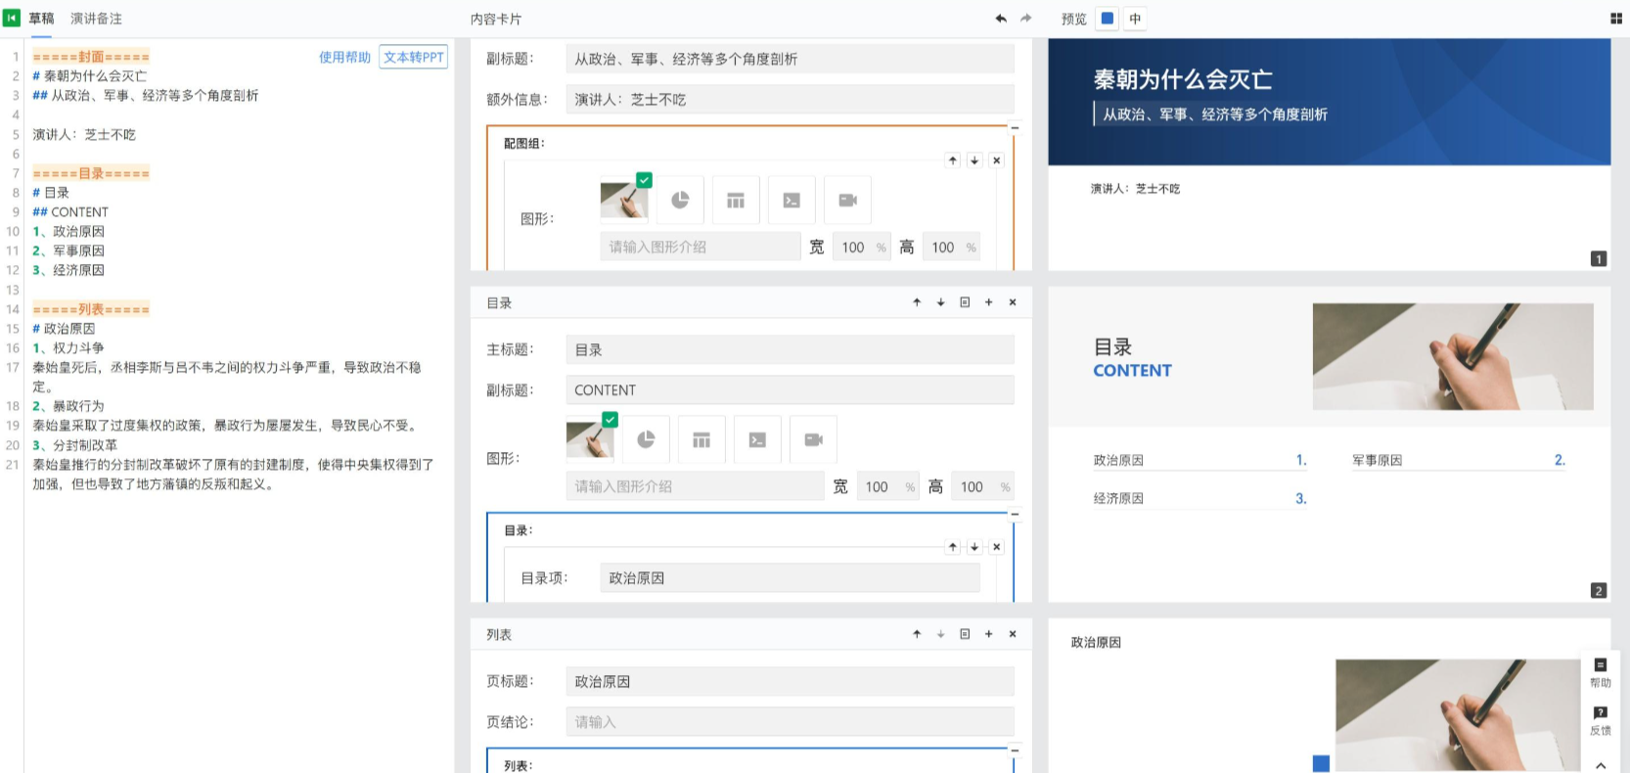The width and height of the screenshot is (1630, 773).
Task: Select the code type in the 配图组 group
Action: (x=792, y=200)
